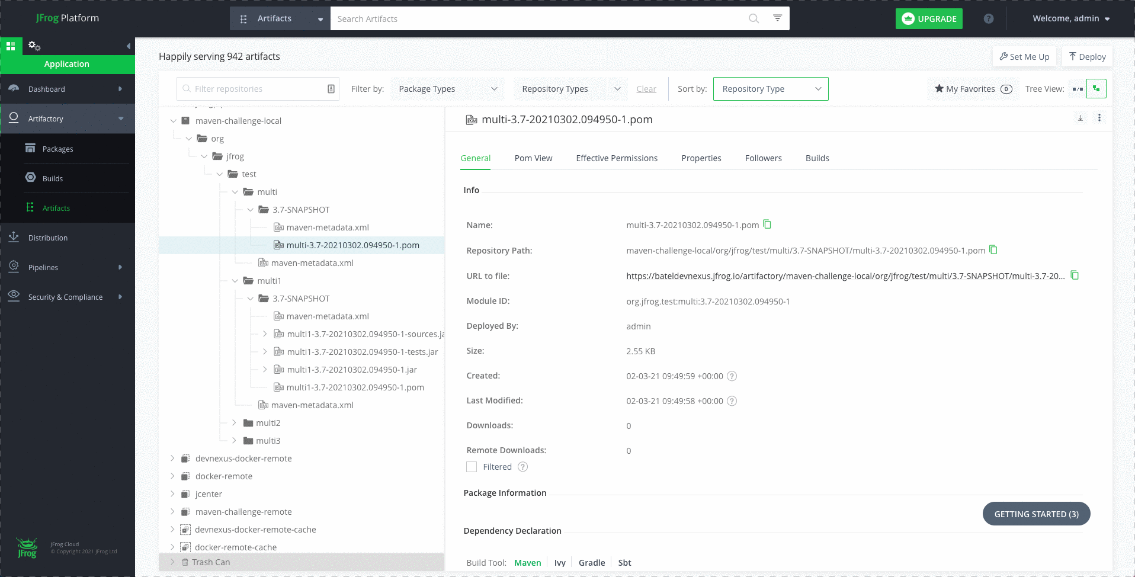
Task: Switch to the Pom View tab
Action: 533,158
